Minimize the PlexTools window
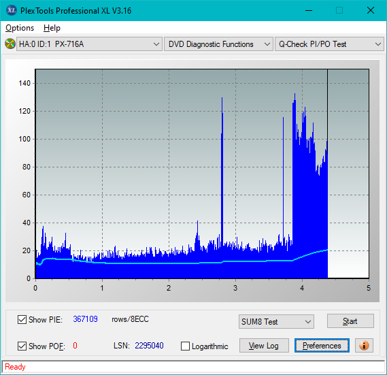This screenshot has height=375, width=387. [x=309, y=10]
